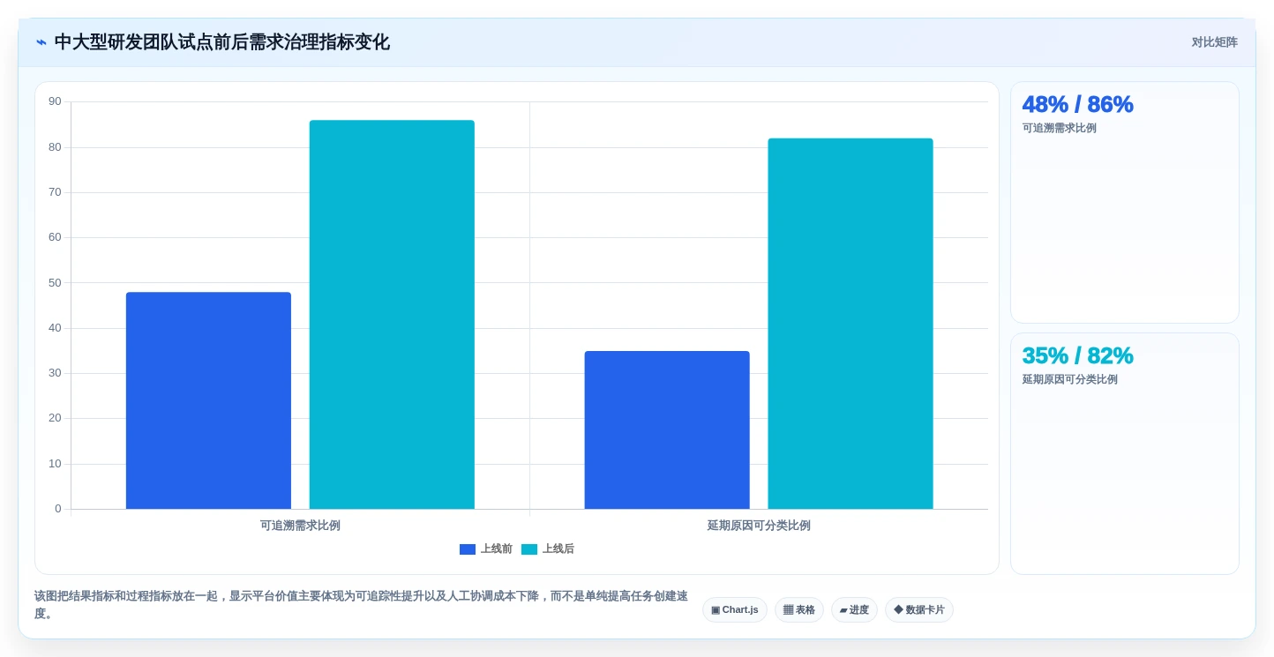The image size is (1274, 657).
Task: Click the chart title 中大型研发团队试点前后需求治理指标变化
Action: coord(221,42)
